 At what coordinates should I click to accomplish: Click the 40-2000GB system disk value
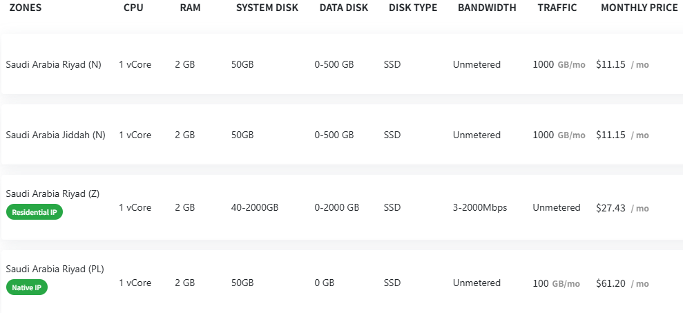point(254,207)
